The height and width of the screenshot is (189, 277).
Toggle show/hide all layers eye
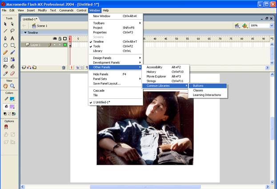tap(55, 39)
